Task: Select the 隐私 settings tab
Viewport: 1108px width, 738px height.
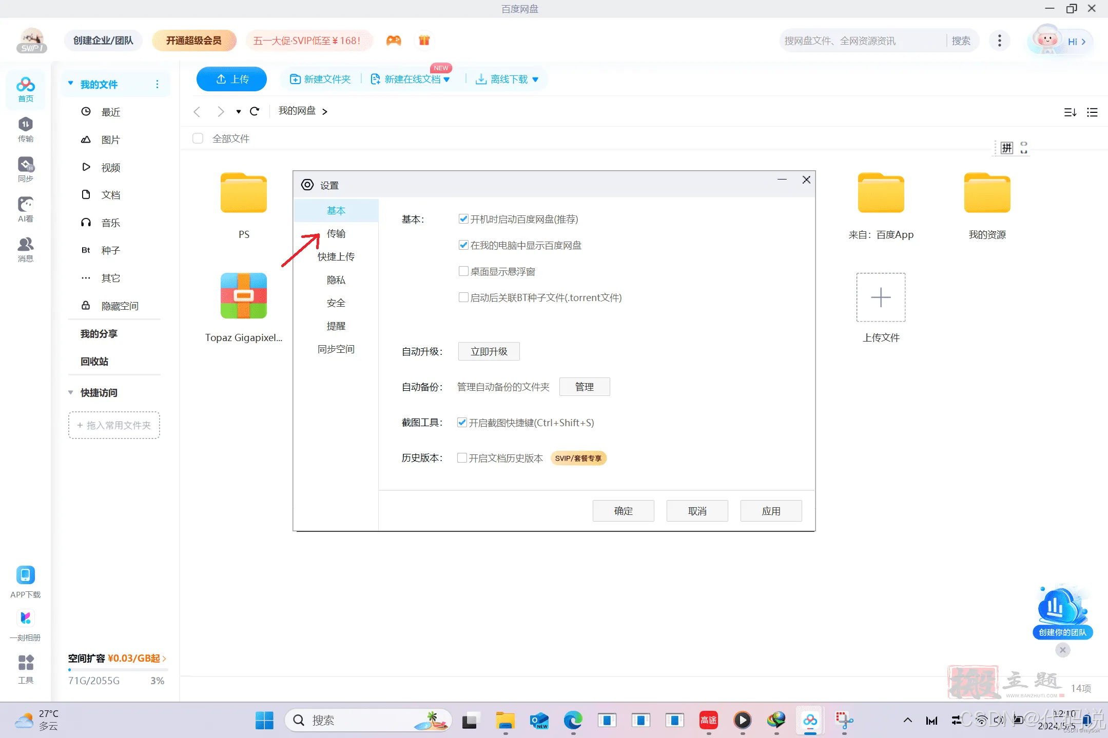Action: [336, 280]
